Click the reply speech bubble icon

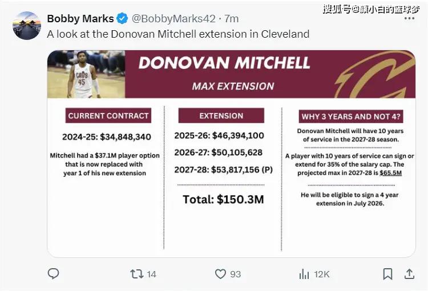tap(53, 274)
